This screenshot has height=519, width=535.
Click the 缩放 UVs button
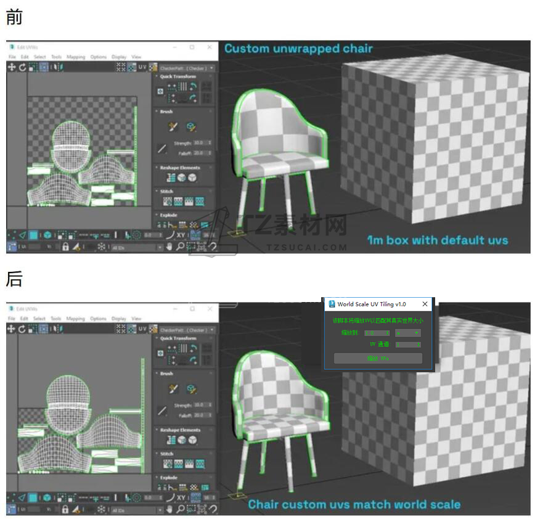click(378, 358)
